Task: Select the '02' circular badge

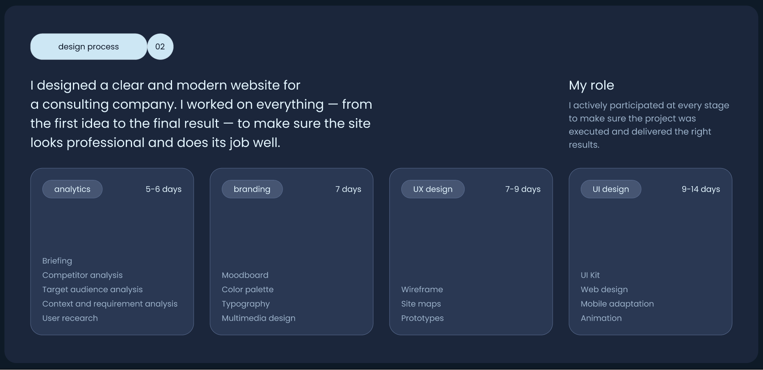Action: coord(160,47)
